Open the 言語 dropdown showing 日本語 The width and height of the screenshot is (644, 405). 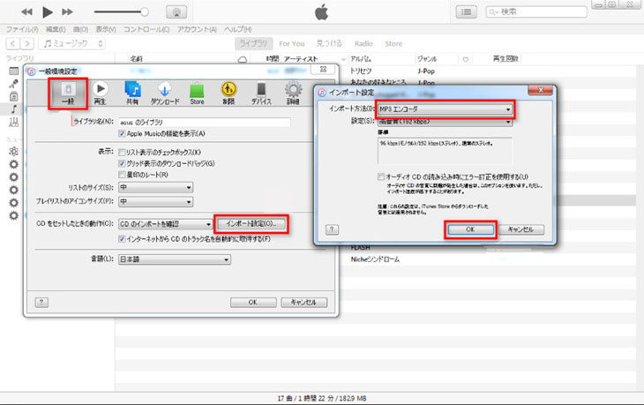coord(175,259)
